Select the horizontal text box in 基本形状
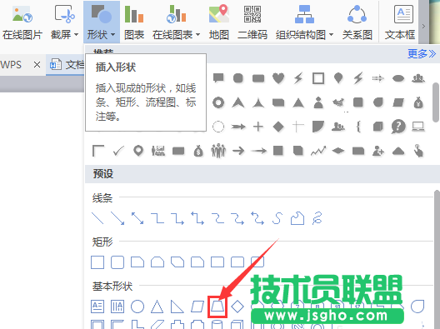Viewport: 440px width, 329px height. click(x=97, y=307)
